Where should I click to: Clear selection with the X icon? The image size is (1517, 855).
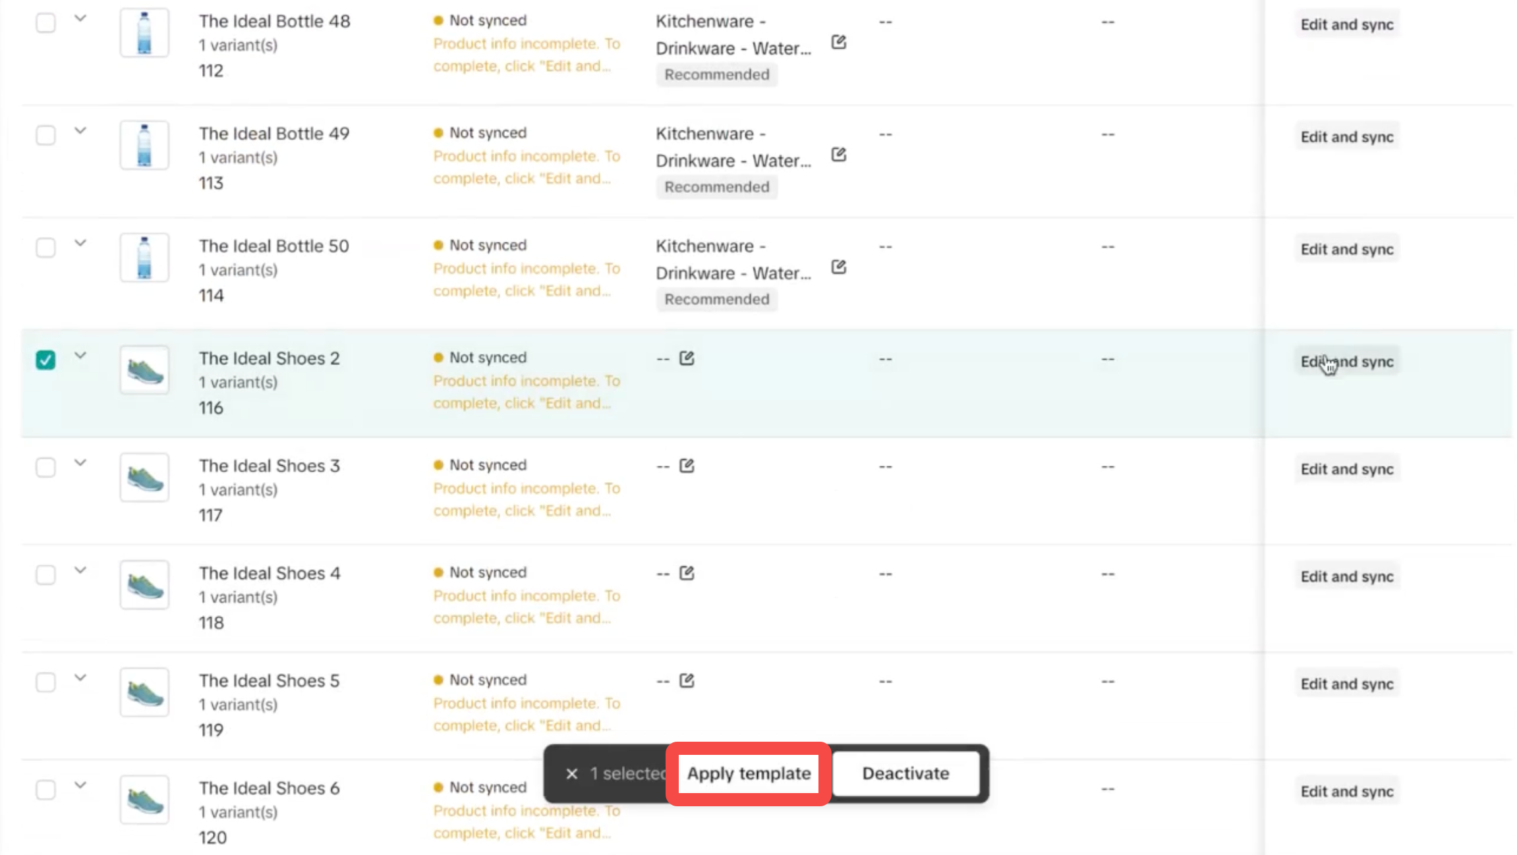click(x=571, y=774)
